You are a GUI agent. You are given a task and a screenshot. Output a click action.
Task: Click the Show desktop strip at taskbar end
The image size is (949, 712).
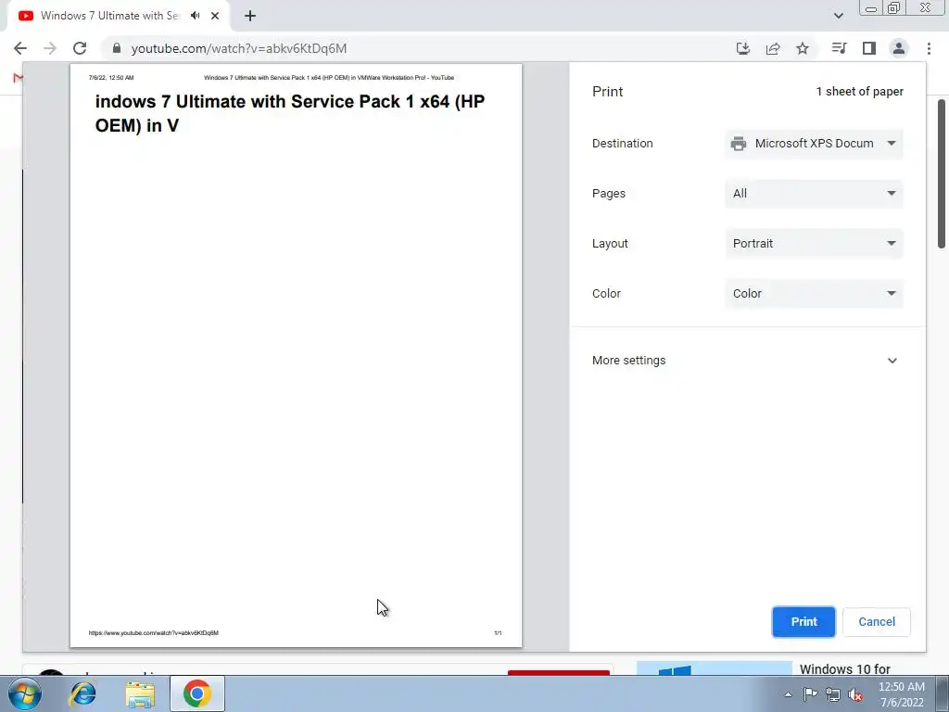click(943, 693)
